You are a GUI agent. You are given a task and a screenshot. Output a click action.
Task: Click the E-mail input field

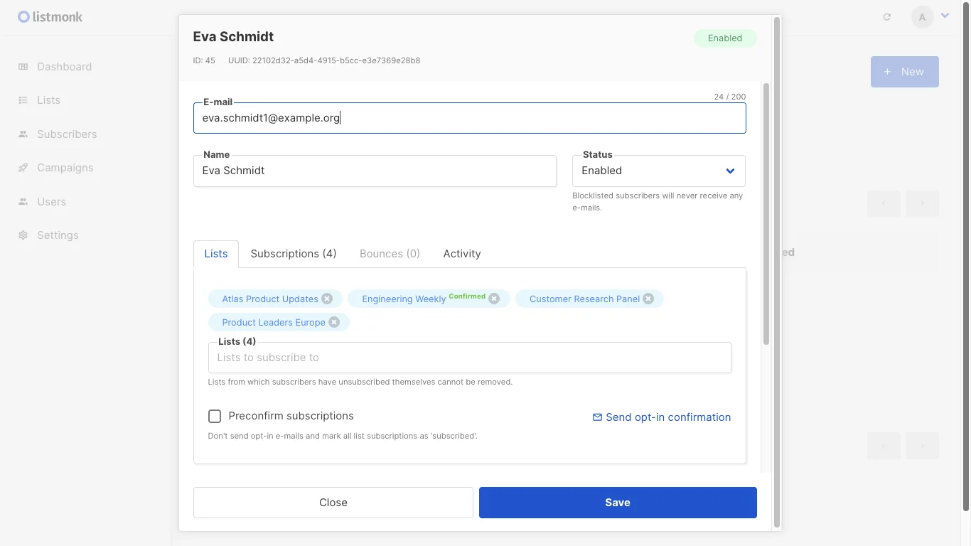pos(469,118)
